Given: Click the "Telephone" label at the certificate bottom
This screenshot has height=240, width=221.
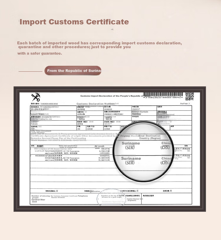Looking at the screenshot, I should [x=83, y=196].
